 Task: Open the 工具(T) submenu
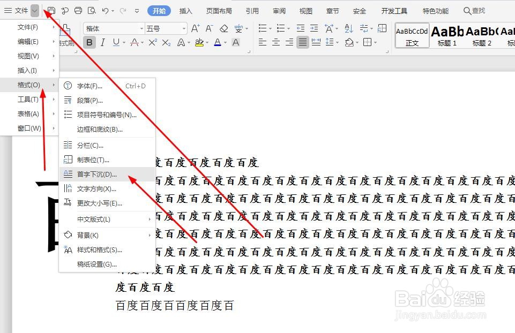29,100
